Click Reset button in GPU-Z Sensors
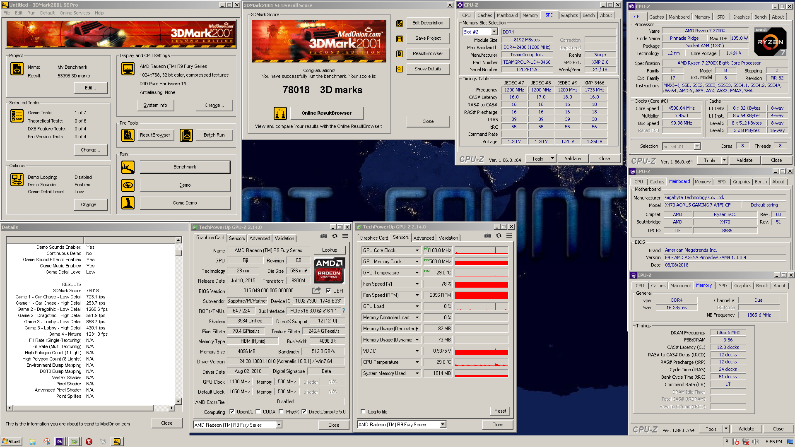 pos(500,411)
